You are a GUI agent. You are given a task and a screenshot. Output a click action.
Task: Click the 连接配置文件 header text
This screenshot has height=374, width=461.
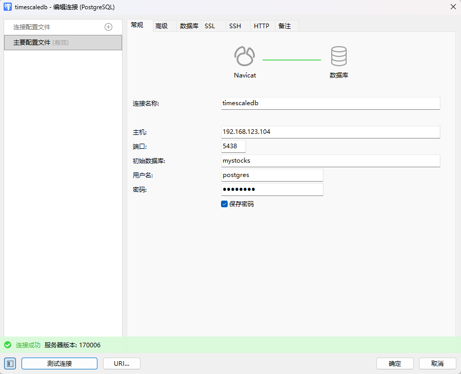32,27
